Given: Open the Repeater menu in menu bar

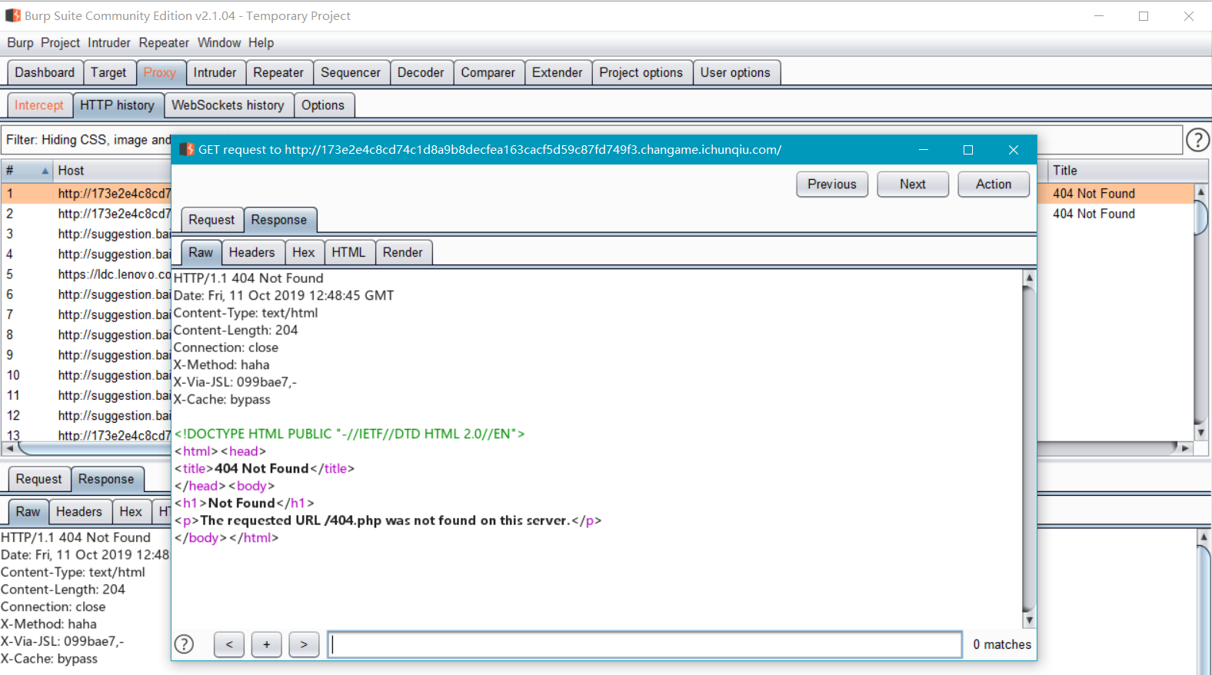Looking at the screenshot, I should (x=164, y=43).
